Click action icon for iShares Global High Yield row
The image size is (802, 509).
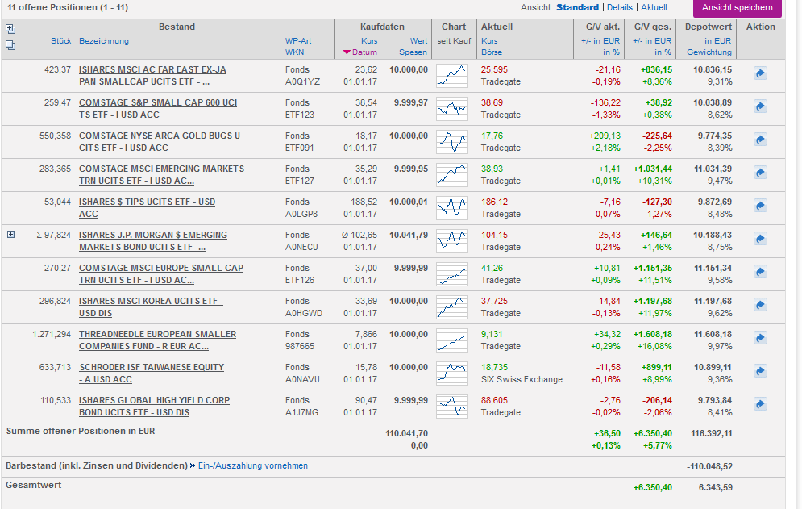point(759,404)
